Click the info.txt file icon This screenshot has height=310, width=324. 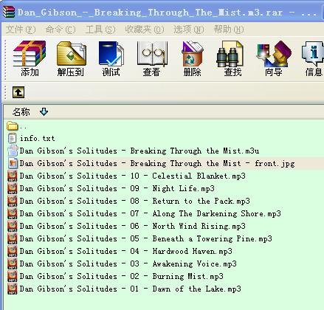13,138
